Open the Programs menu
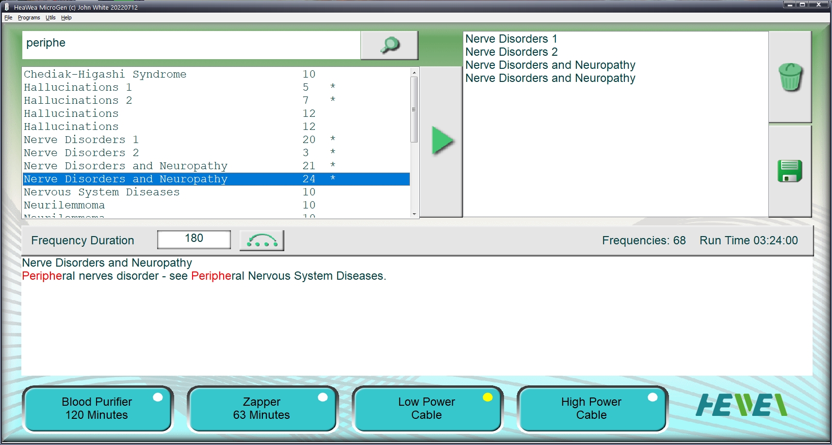Viewport: 832px width, 445px height. [29, 17]
